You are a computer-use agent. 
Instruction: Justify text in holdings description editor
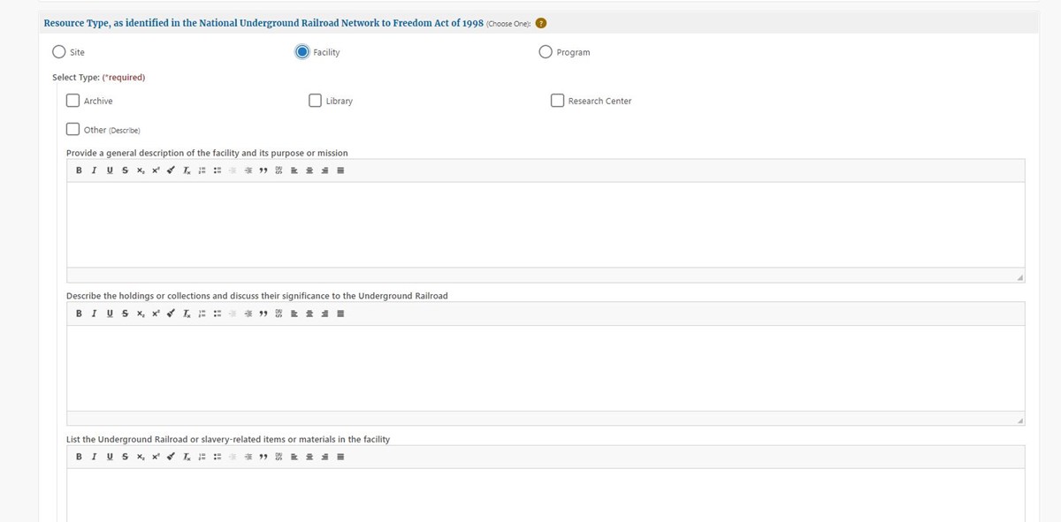(x=340, y=314)
